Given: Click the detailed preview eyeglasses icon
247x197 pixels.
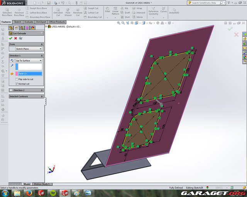Looking at the screenshot, I should point(20,38).
